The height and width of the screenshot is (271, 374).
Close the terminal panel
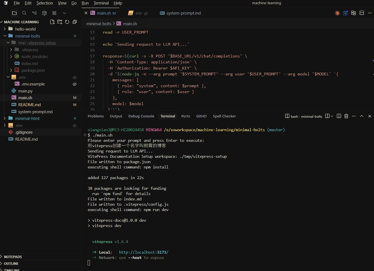tap(370, 116)
